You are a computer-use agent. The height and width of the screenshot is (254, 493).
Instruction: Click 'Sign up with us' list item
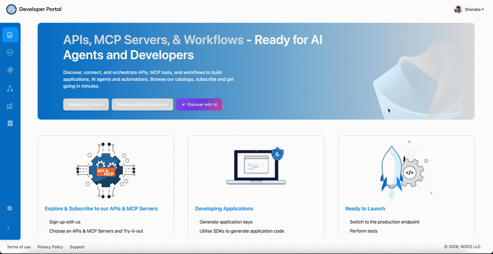click(x=65, y=222)
